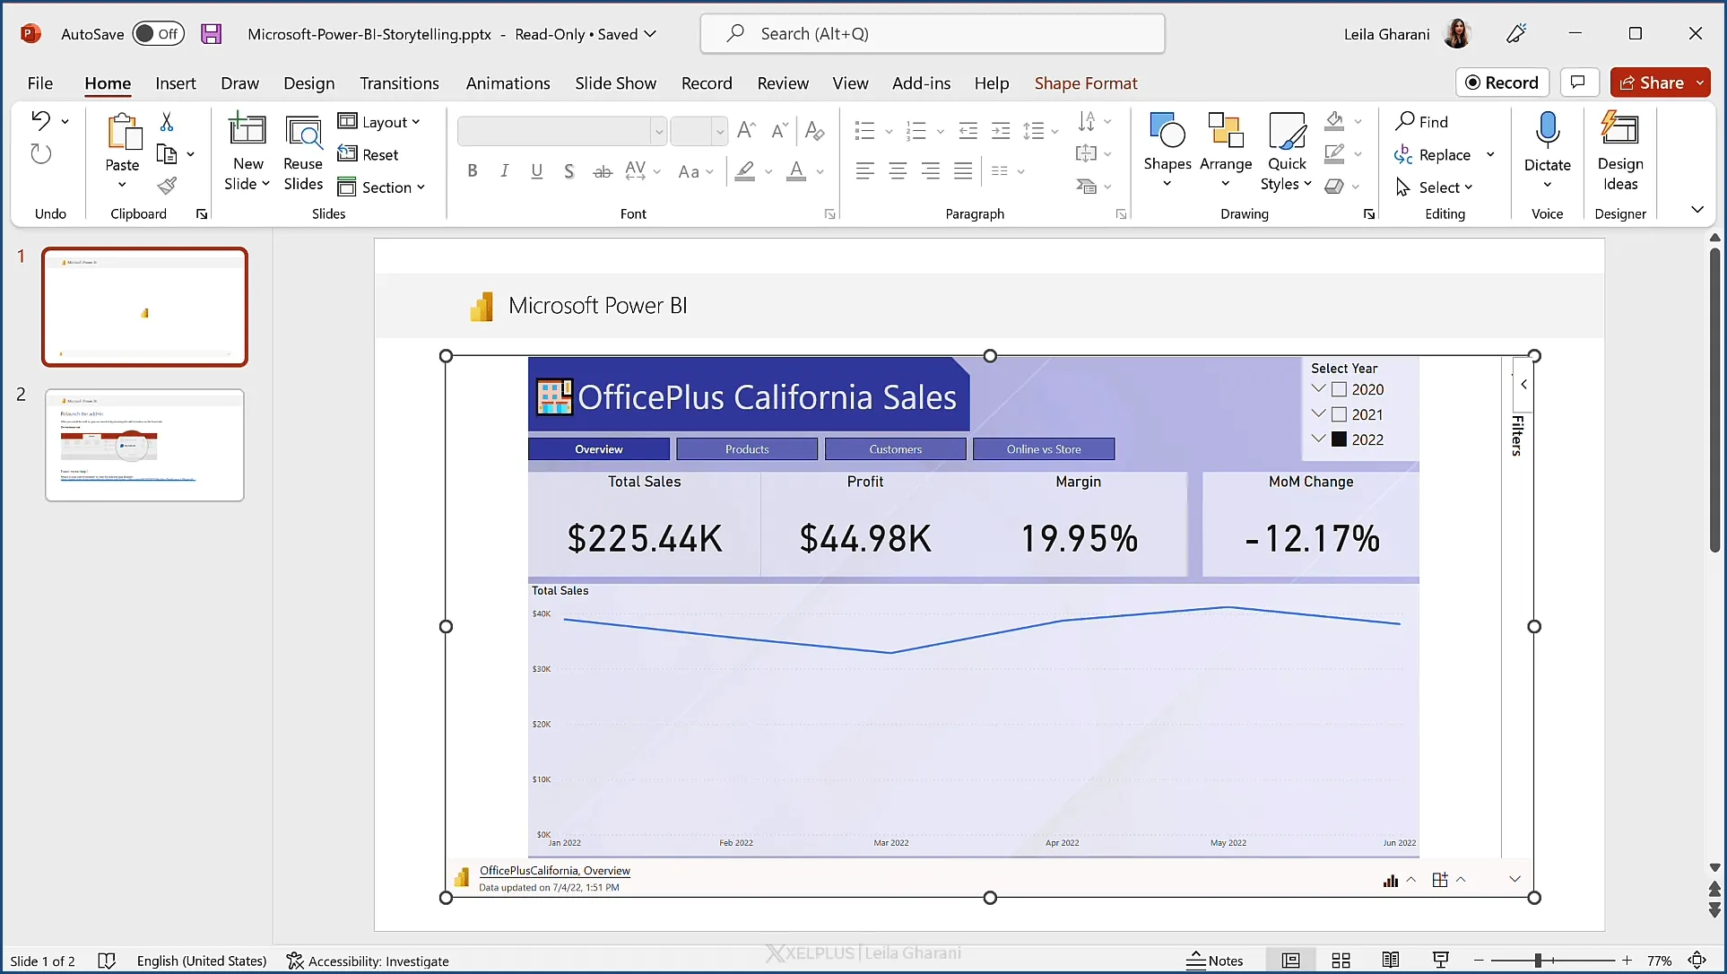Click the Products navigation button

pyautogui.click(x=747, y=449)
